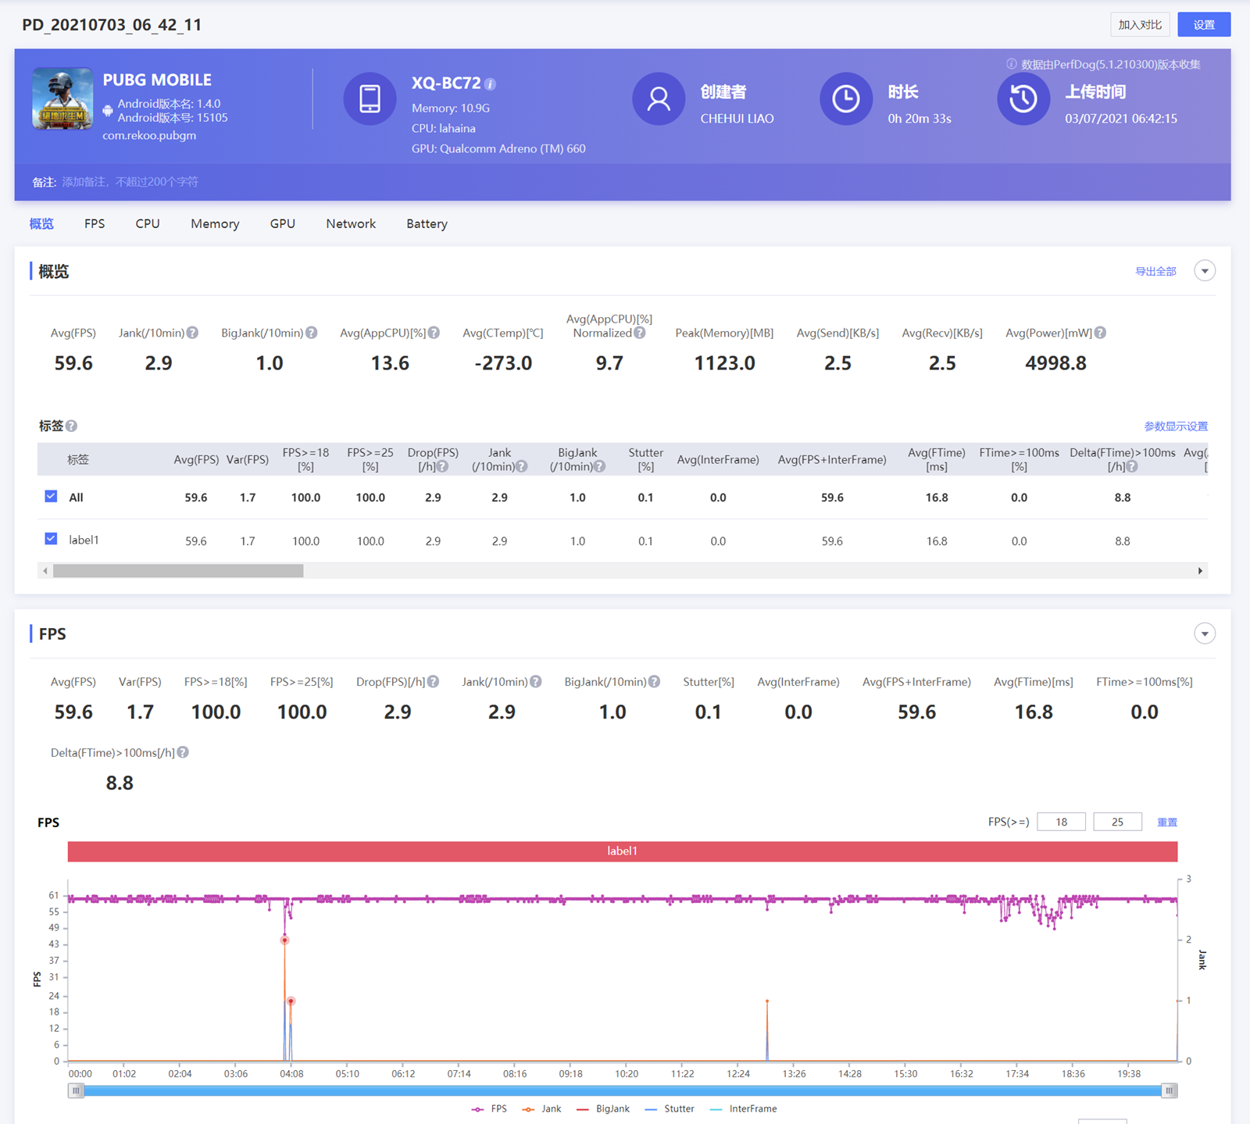
Task: Click the PUBG MOBILE app icon
Action: pos(62,98)
